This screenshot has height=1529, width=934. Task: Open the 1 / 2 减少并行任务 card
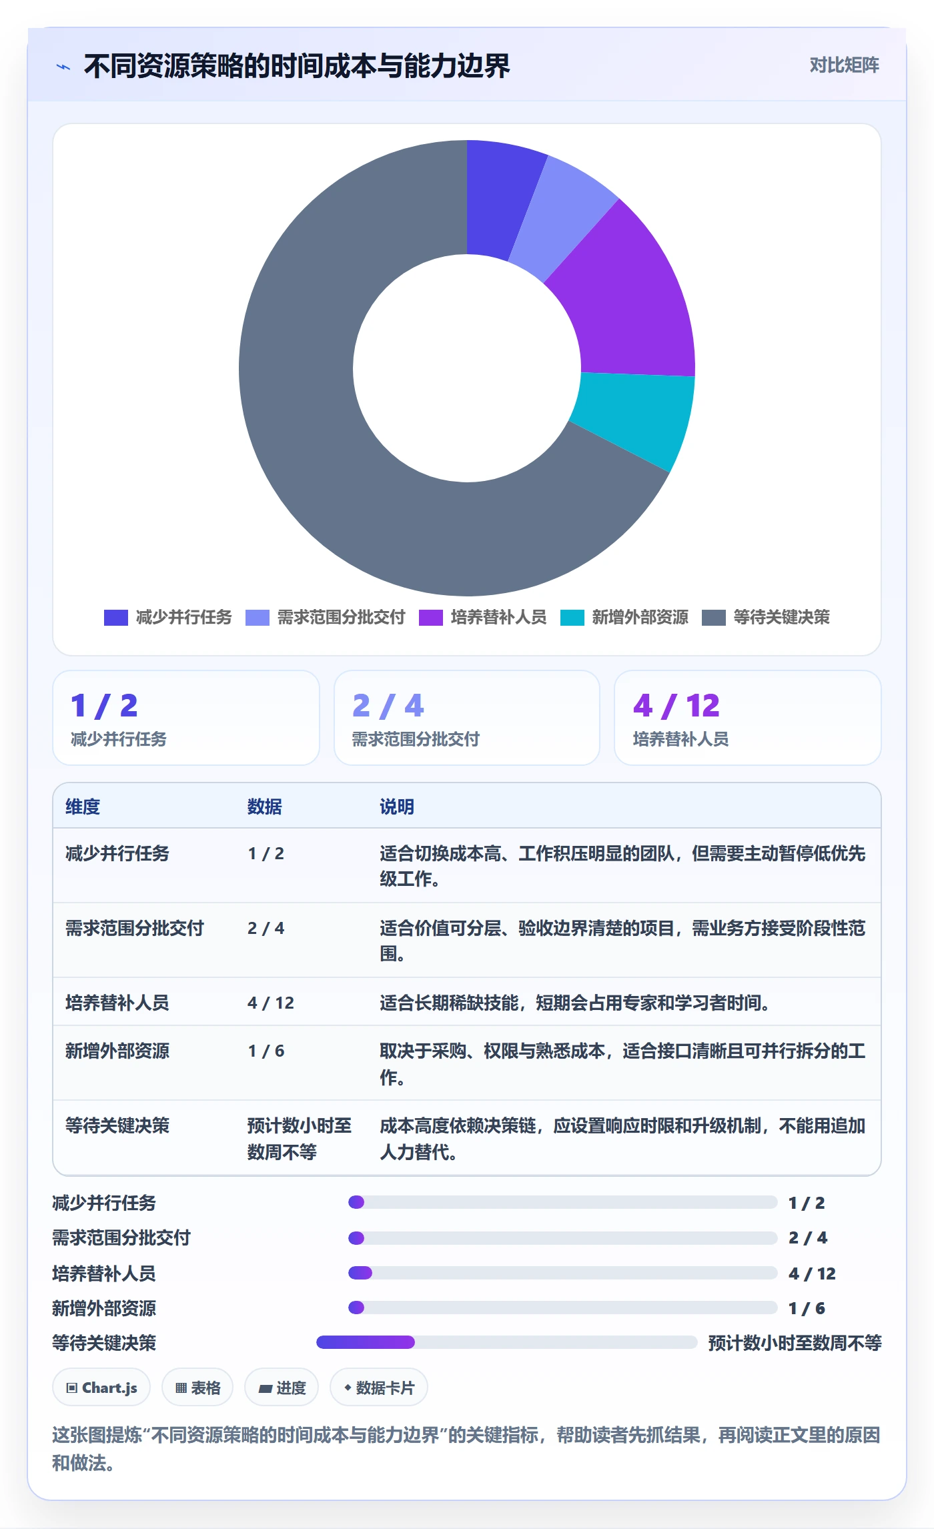click(x=186, y=718)
